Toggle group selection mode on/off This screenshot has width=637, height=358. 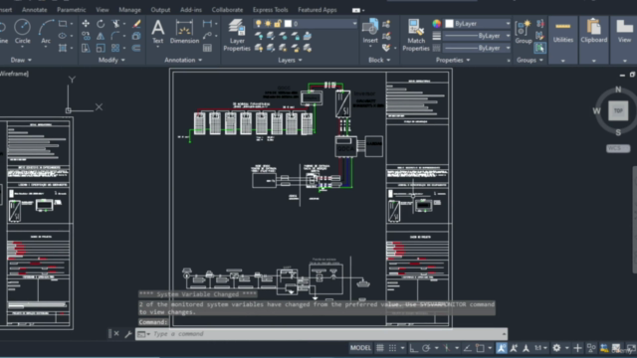(539, 48)
